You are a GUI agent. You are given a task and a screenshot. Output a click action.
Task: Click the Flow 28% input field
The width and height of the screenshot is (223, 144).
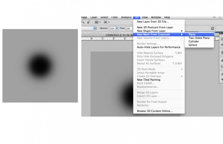coord(129,28)
